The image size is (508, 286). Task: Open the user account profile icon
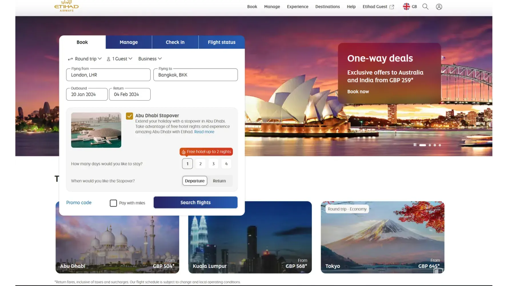coord(439,7)
